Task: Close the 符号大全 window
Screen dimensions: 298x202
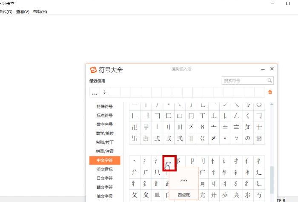Action: pos(272,69)
